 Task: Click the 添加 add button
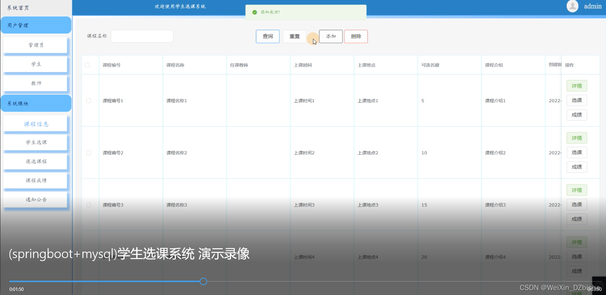pos(331,37)
